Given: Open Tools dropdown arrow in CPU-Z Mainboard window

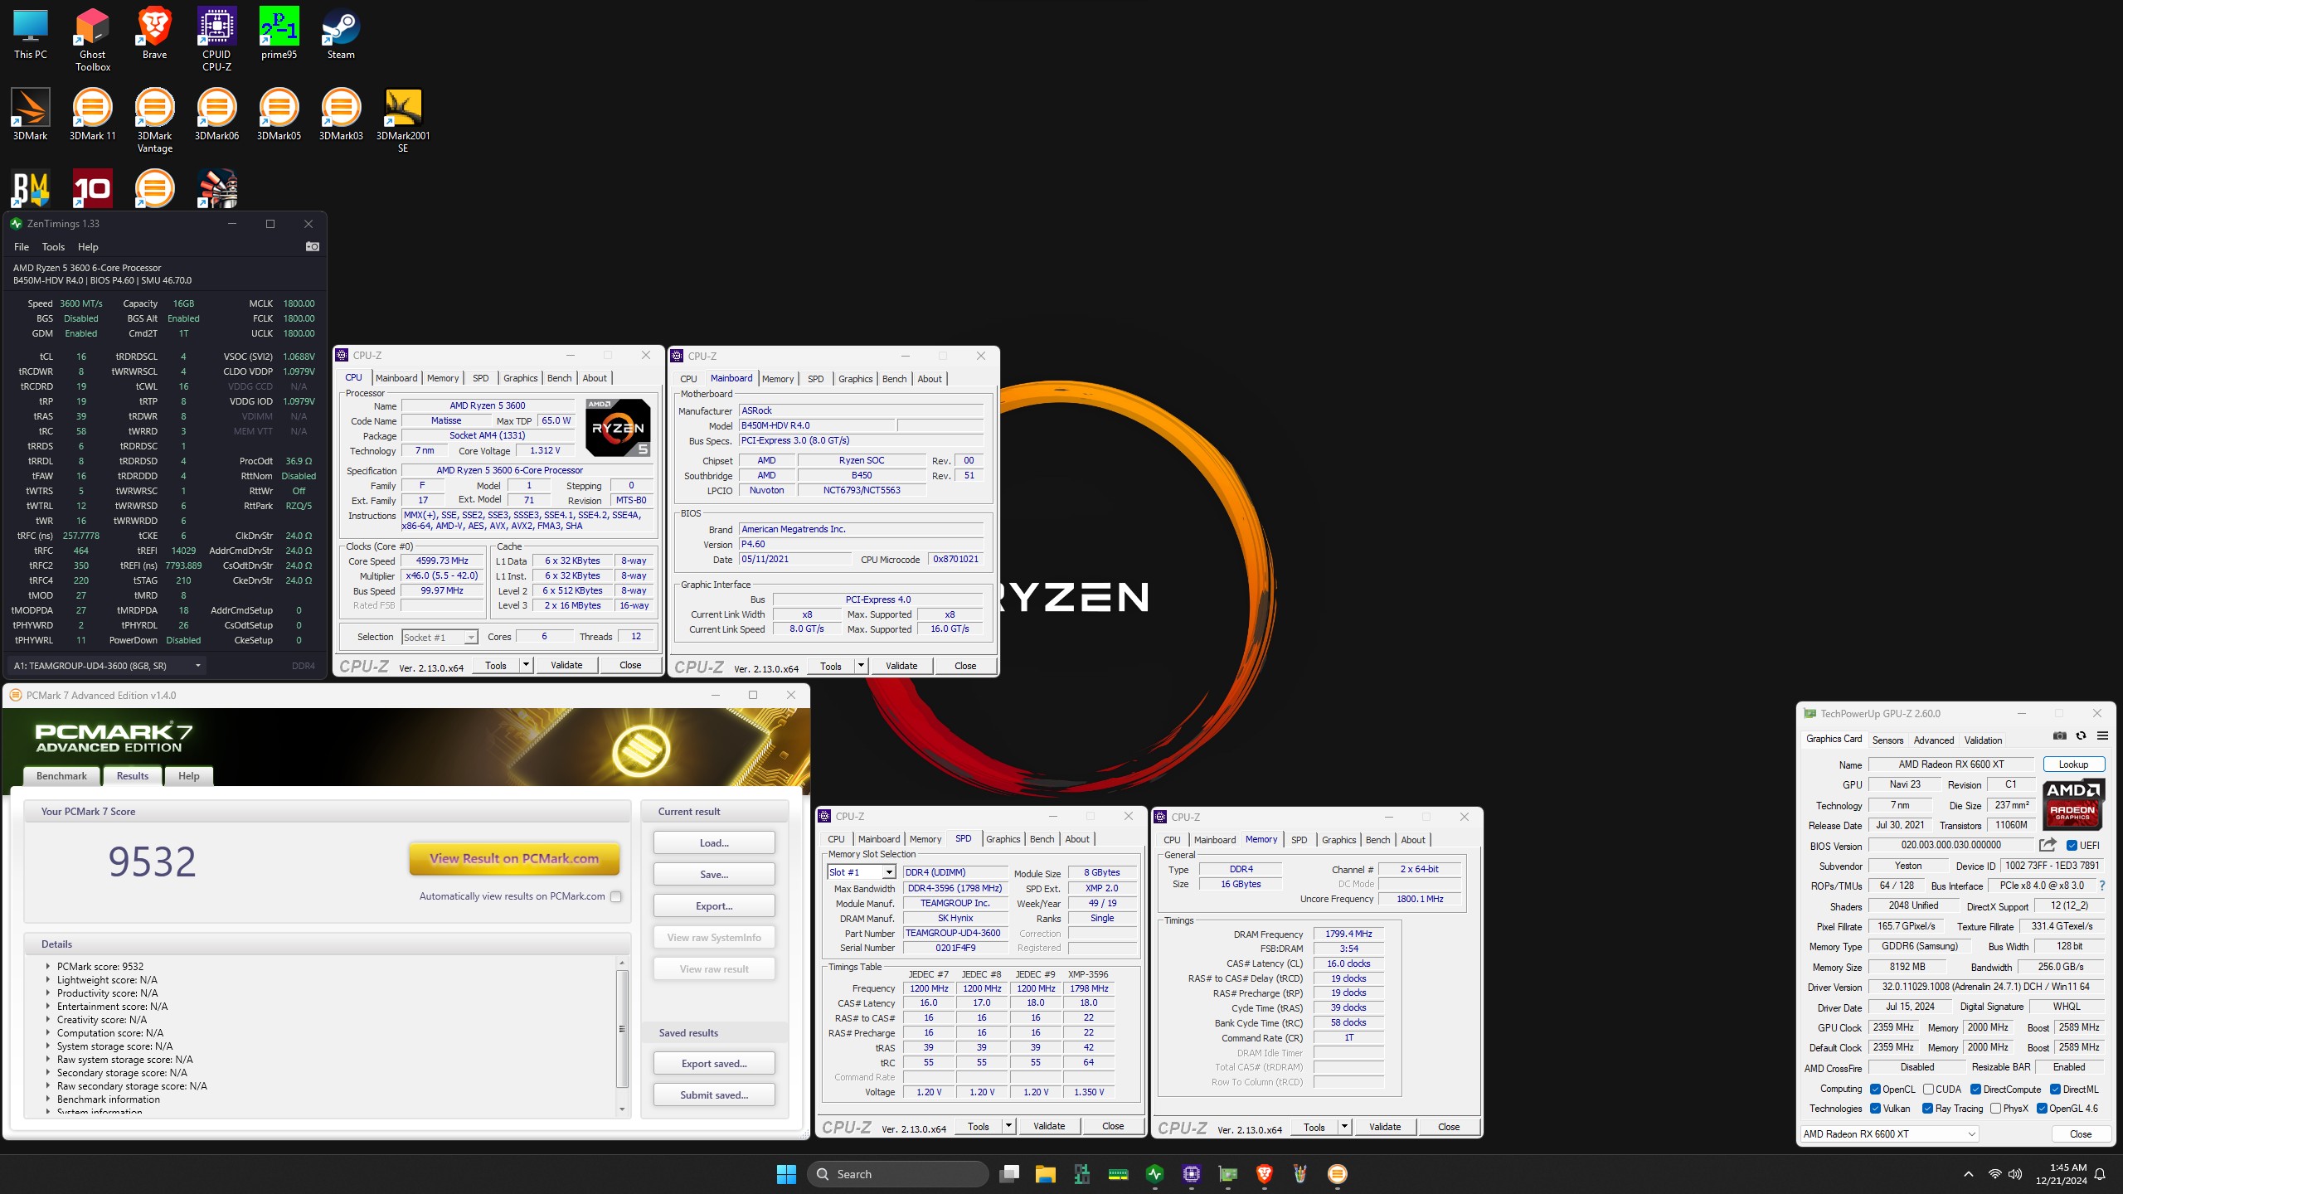Looking at the screenshot, I should click(x=861, y=666).
